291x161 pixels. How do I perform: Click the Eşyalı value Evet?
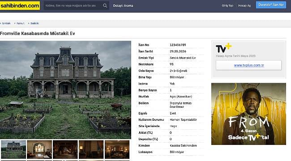(x=173, y=113)
